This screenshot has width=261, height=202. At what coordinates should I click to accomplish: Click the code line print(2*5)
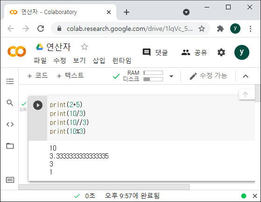pyautogui.click(x=66, y=105)
